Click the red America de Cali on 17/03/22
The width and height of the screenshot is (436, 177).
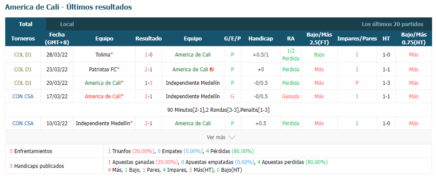[103, 96]
